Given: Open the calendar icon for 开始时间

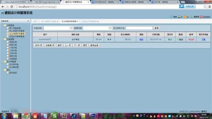Looking at the screenshot, I should coord(71,28).
